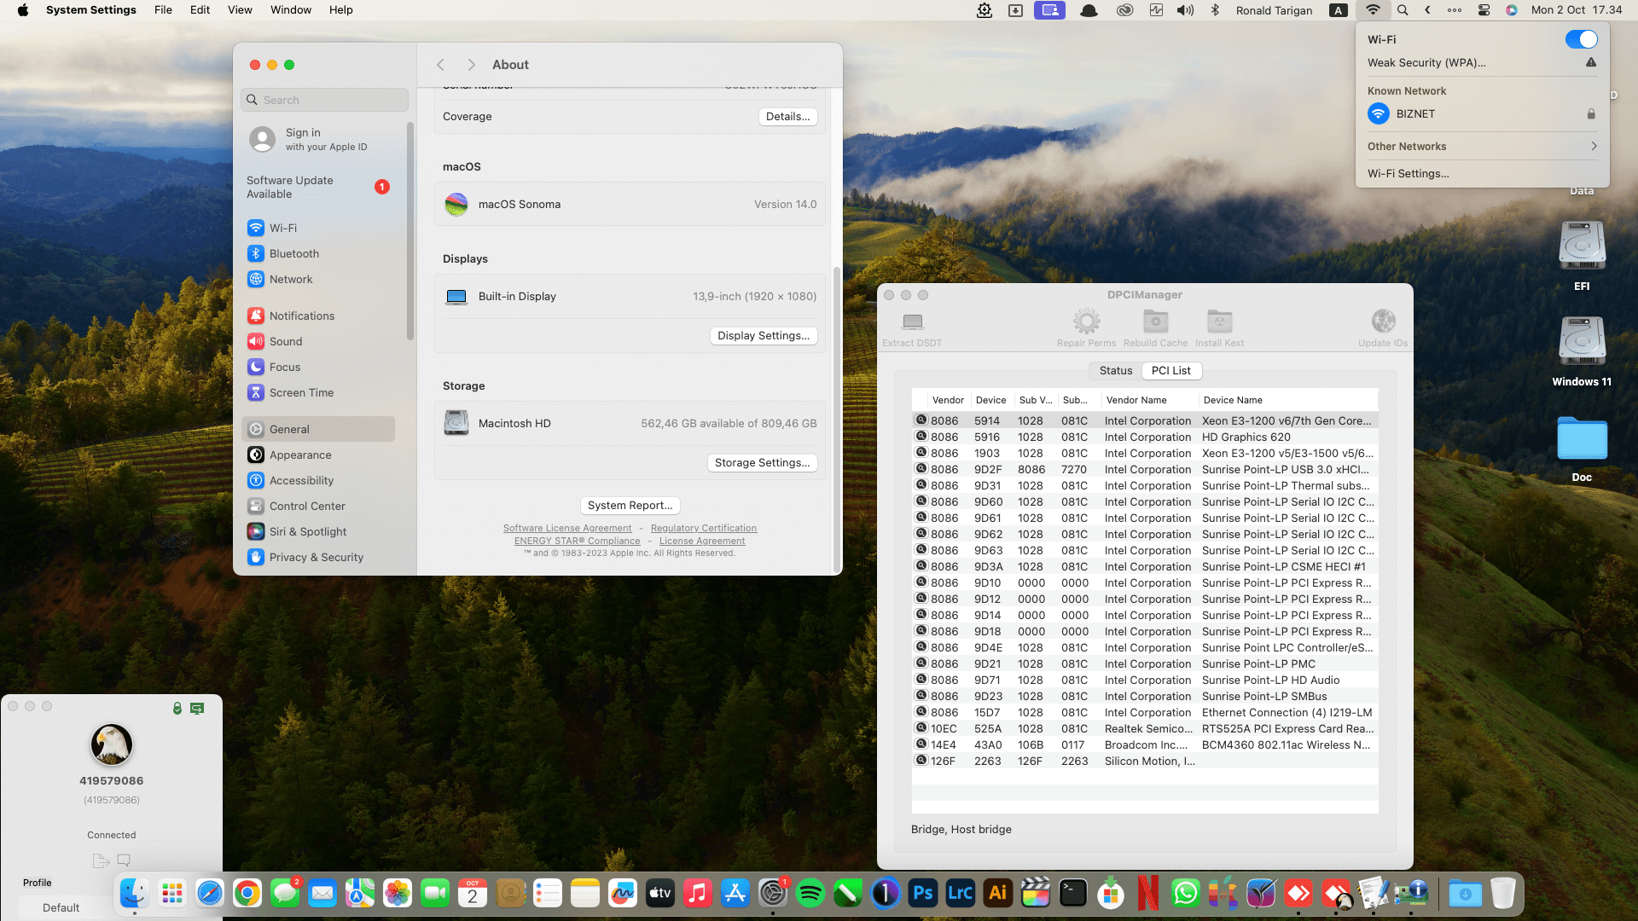Open Bluetooth in Settings sidebar
The width and height of the screenshot is (1638, 921).
(293, 253)
